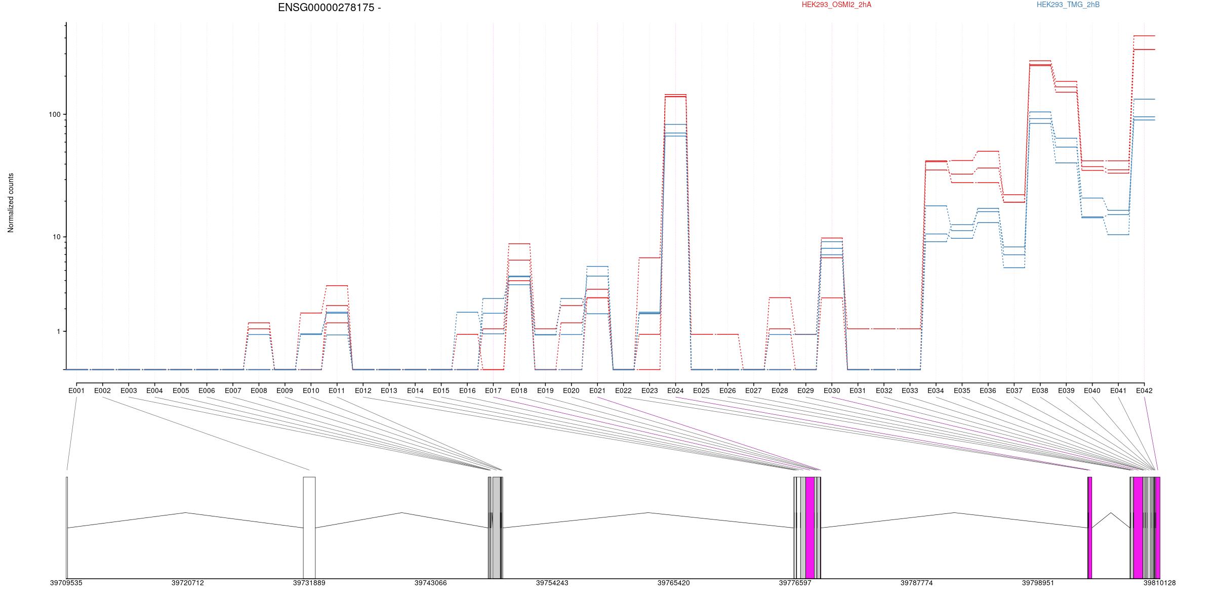
Task: Select exon bin label E039
Action: tap(1066, 391)
